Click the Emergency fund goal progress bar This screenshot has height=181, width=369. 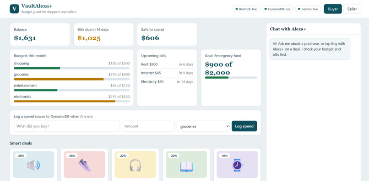coord(231,78)
